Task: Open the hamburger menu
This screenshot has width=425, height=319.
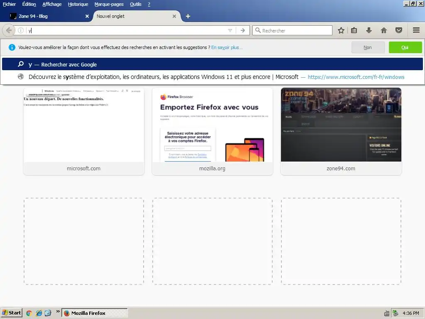Action: tap(416, 30)
